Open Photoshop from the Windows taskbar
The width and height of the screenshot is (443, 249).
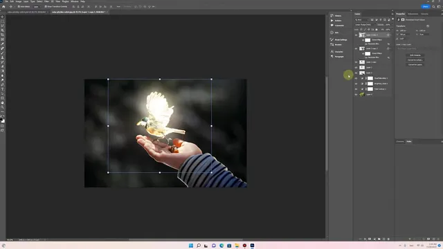pyautogui.click(x=252, y=246)
